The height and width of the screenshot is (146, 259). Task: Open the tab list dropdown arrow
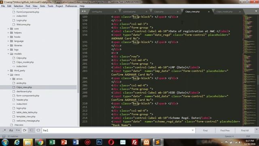click(x=256, y=11)
